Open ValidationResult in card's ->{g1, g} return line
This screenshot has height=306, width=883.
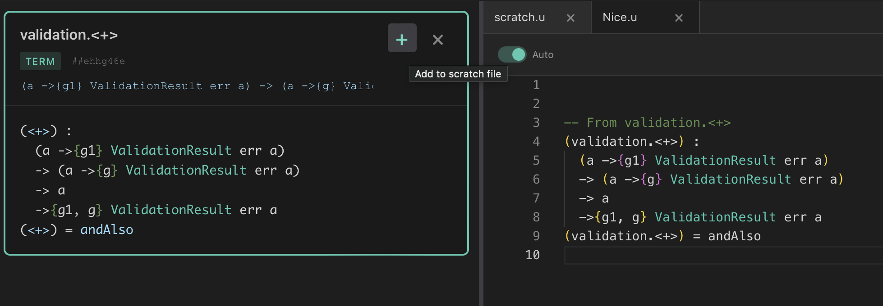tap(171, 210)
